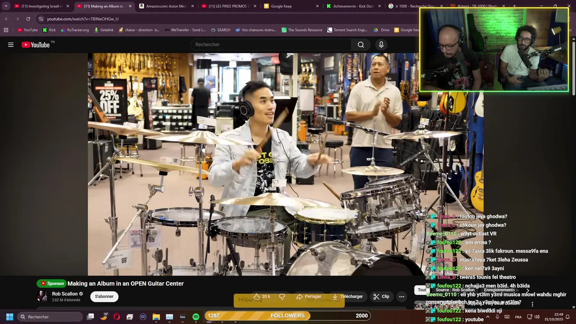576x324 pixels.
Task: Open the Live app taskbar icon
Action: coord(183,317)
